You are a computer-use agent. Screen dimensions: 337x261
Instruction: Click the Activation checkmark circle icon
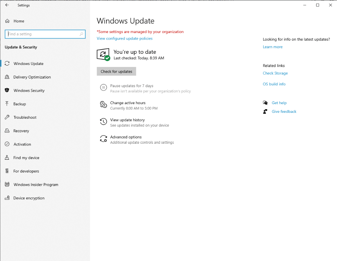7,144
